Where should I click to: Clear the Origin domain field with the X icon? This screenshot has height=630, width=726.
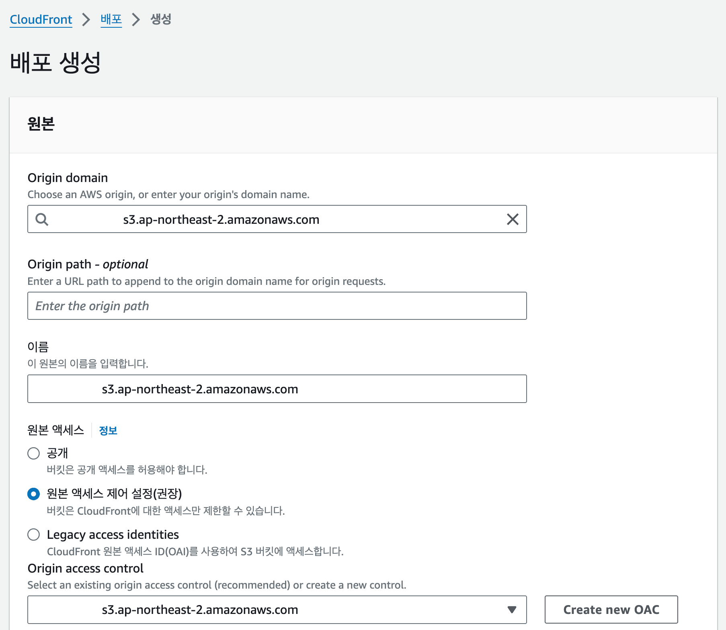point(513,219)
